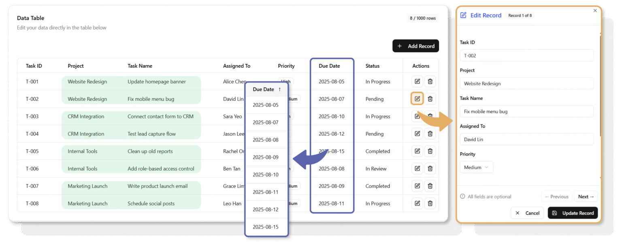Cancel the Edit Record dialog
622x245 pixels.
click(527, 213)
